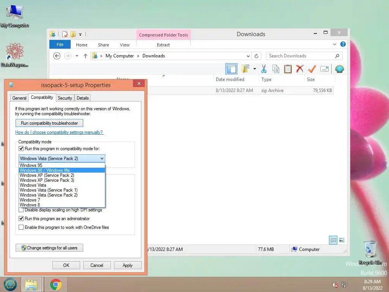
Task: Choose Windows XP (Service Pack 3)
Action: (62, 180)
